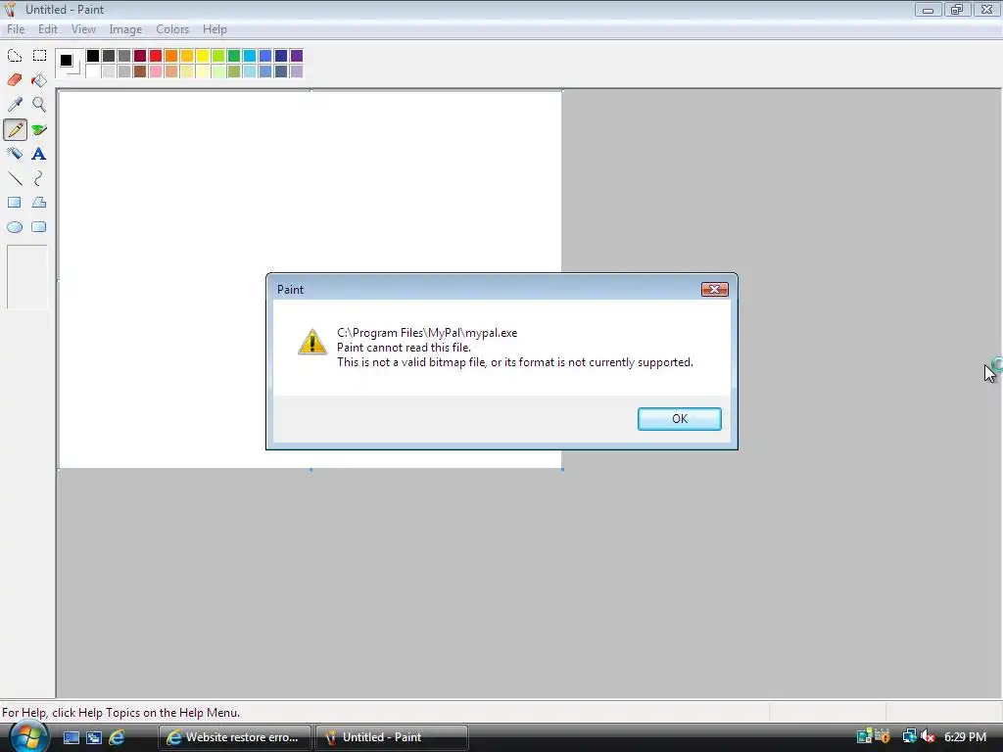Choose the Brush tool
Image resolution: width=1003 pixels, height=752 pixels.
click(39, 130)
